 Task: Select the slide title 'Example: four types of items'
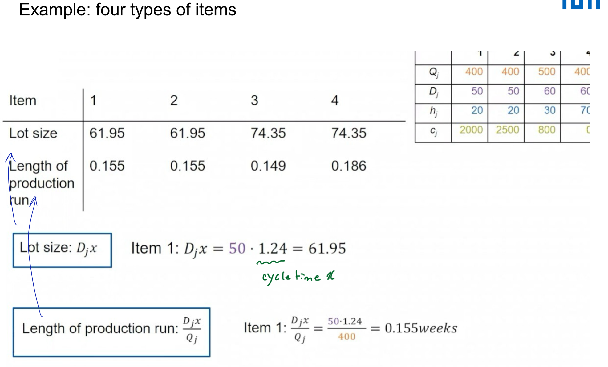[128, 10]
